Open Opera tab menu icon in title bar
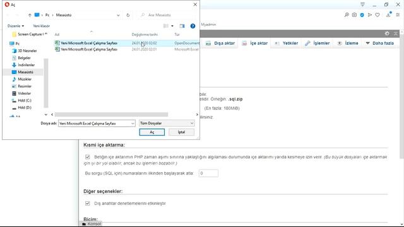 362,4
